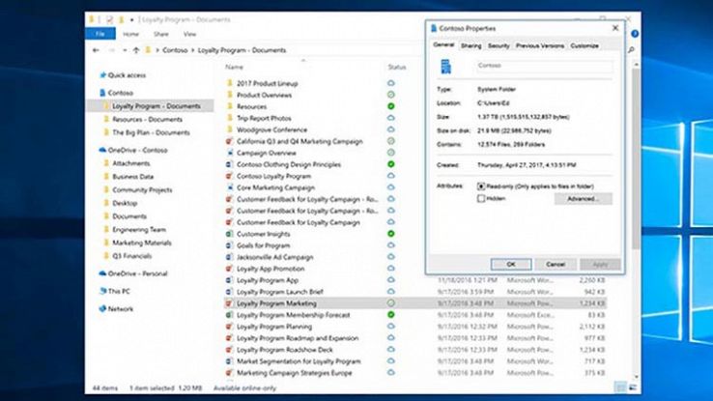Click OK in Contoso Properties

(x=511, y=264)
